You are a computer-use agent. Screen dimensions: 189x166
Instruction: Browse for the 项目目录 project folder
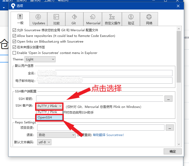(x=170, y=128)
